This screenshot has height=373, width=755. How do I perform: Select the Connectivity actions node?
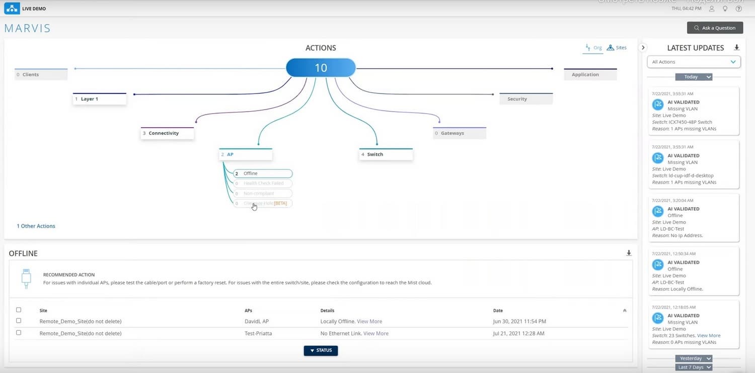pyautogui.click(x=167, y=133)
